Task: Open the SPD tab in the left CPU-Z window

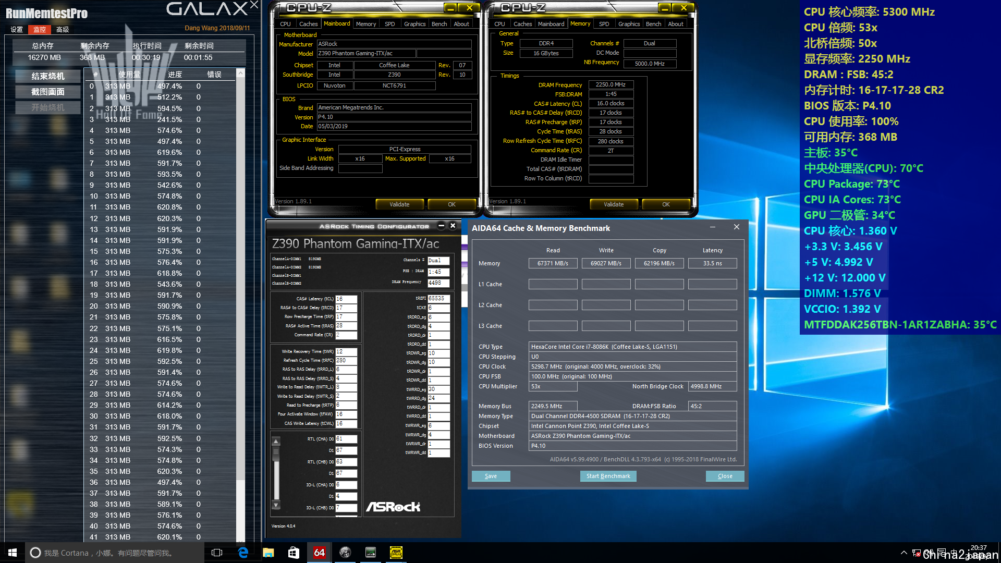Action: tap(389, 24)
